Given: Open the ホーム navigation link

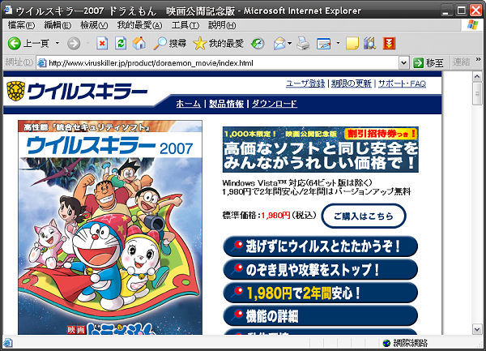Looking at the screenshot, I should [189, 104].
